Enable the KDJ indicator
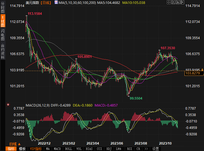The width and height of the screenshot is (204, 151). tap(109, 149)
